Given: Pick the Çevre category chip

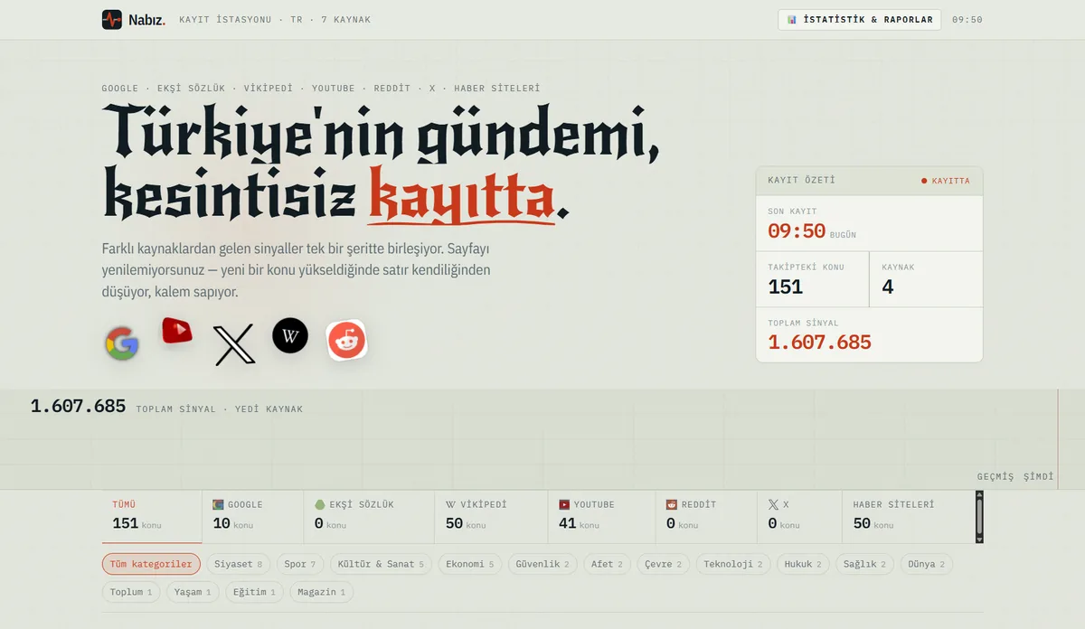Looking at the screenshot, I should tap(664, 565).
